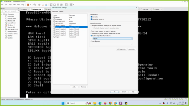Click the Advanced... button
Image resolution: width=189 pixels, height=106 pixels.
[132, 49]
